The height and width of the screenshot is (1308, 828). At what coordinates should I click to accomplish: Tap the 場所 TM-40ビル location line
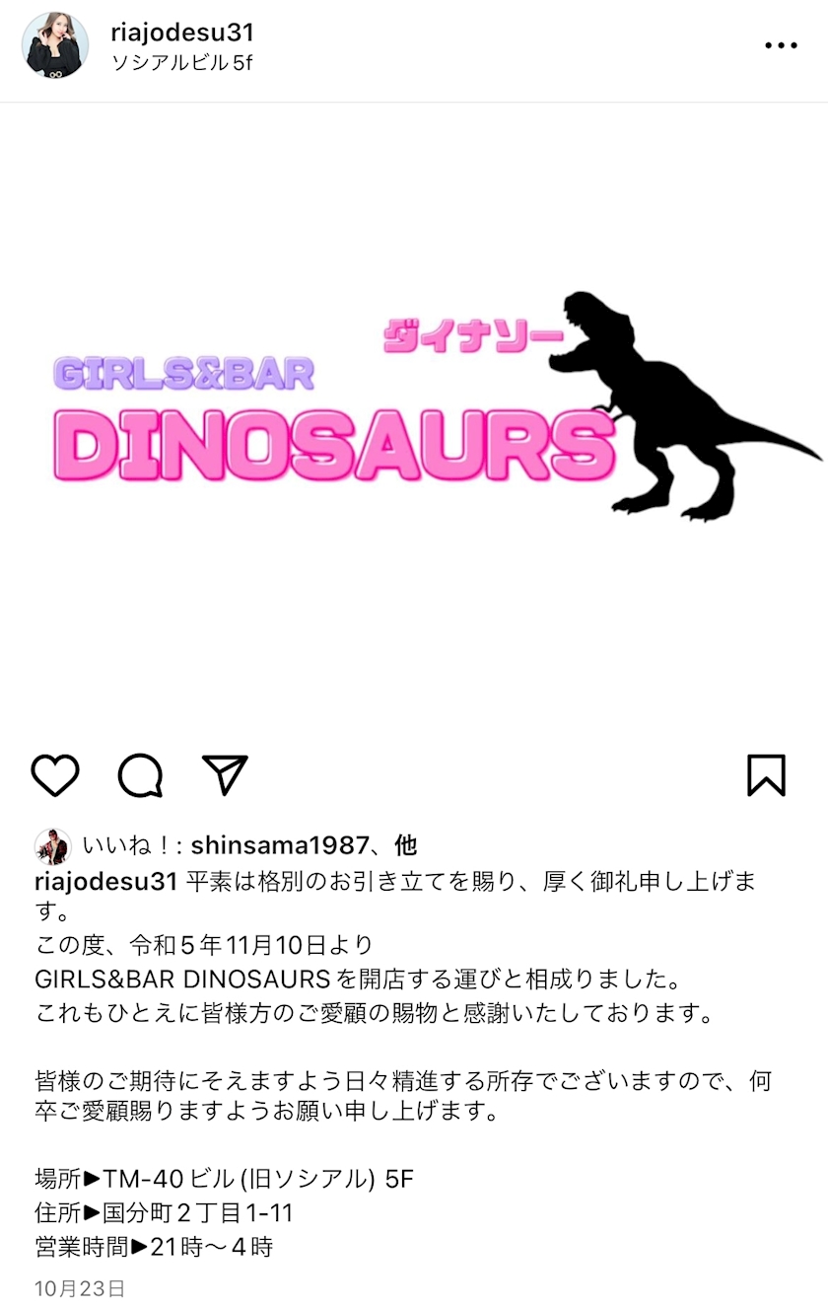point(225,1178)
